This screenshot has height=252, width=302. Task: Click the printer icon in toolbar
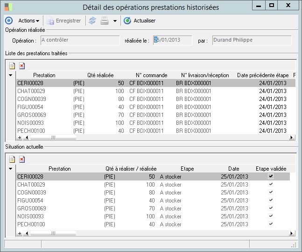(x=105, y=21)
